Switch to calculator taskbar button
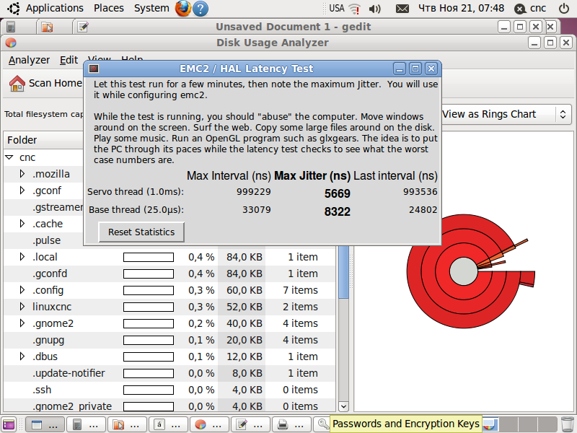The height and width of the screenshot is (433, 577). pyautogui.click(x=86, y=424)
